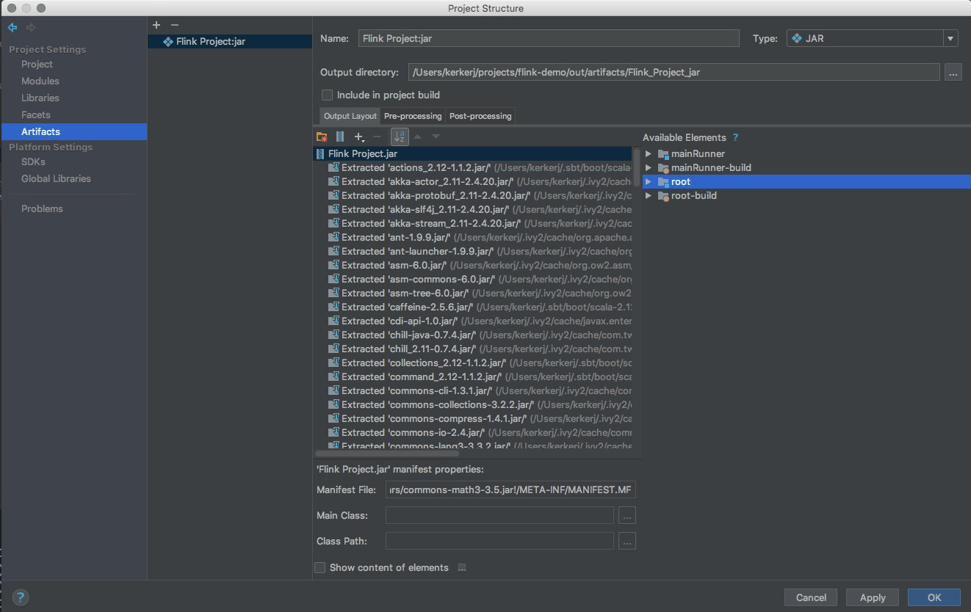Click the remove artifact minus icon
The height and width of the screenshot is (612, 971).
pyautogui.click(x=174, y=25)
